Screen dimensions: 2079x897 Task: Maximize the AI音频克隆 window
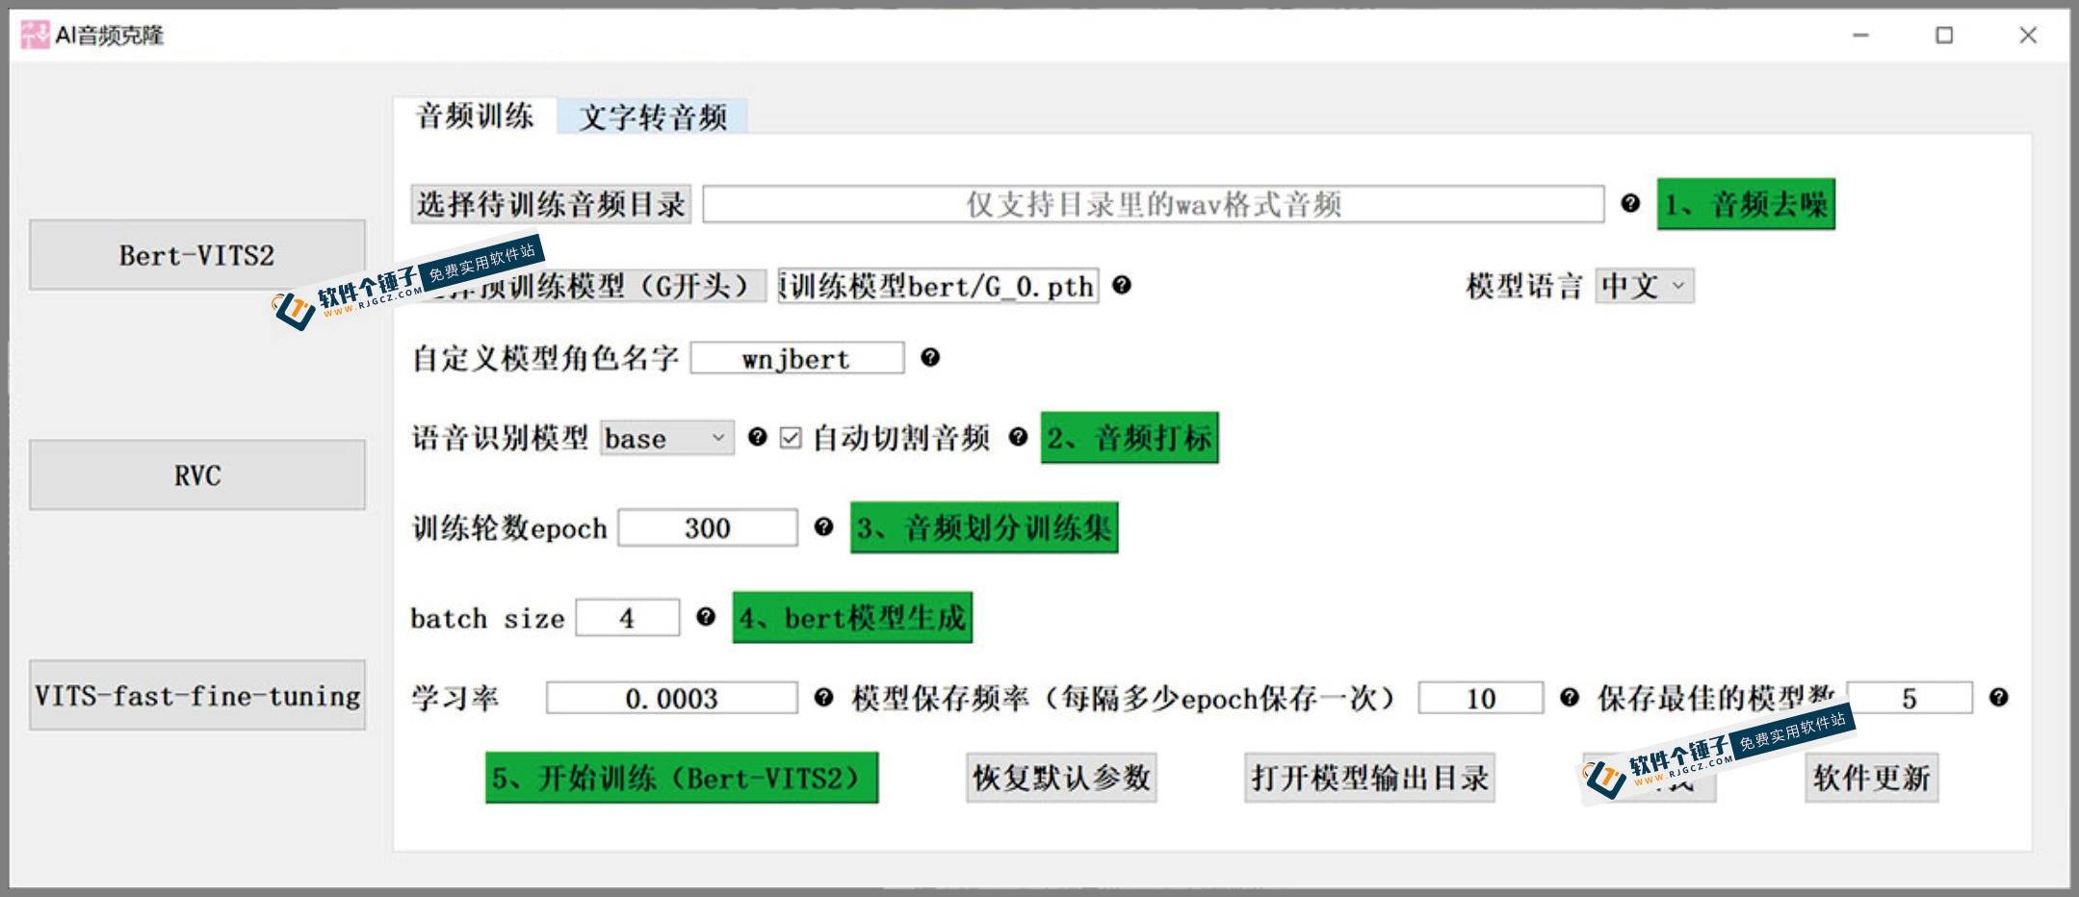coord(1944,35)
